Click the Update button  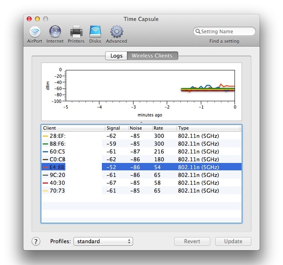(233, 241)
